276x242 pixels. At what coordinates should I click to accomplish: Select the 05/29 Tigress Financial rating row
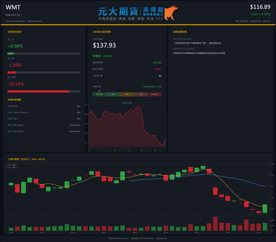click(44, 112)
